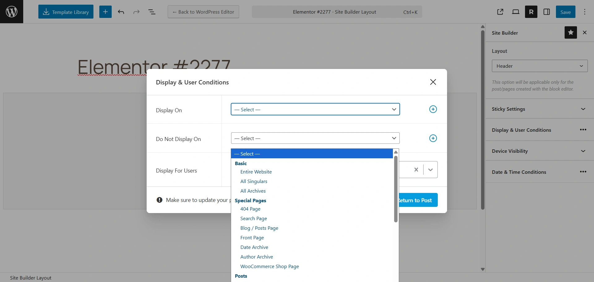Image resolution: width=594 pixels, height=282 pixels.
Task: Open the document overview list icon
Action: click(x=152, y=12)
